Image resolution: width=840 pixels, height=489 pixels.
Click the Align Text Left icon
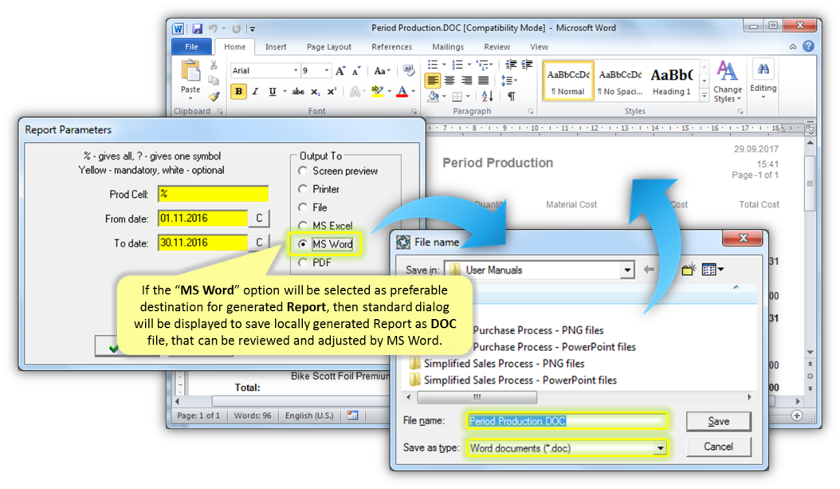[433, 81]
